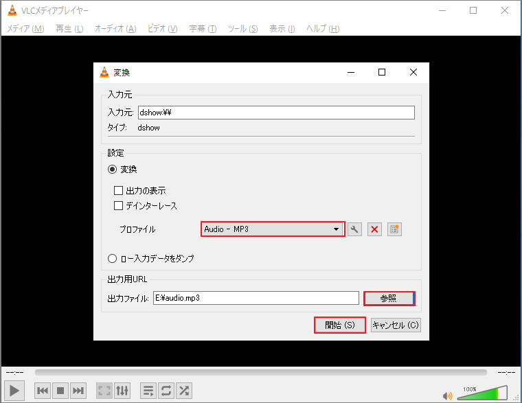Image resolution: width=522 pixels, height=403 pixels.
Task: Open the ビデオ (V) menu
Action: coord(163,29)
